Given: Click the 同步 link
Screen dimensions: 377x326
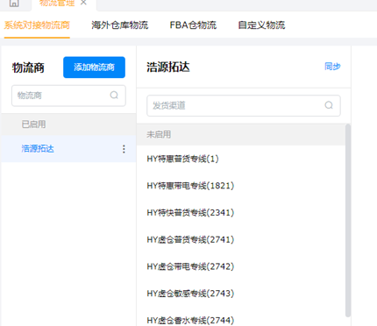Looking at the screenshot, I should [332, 67].
